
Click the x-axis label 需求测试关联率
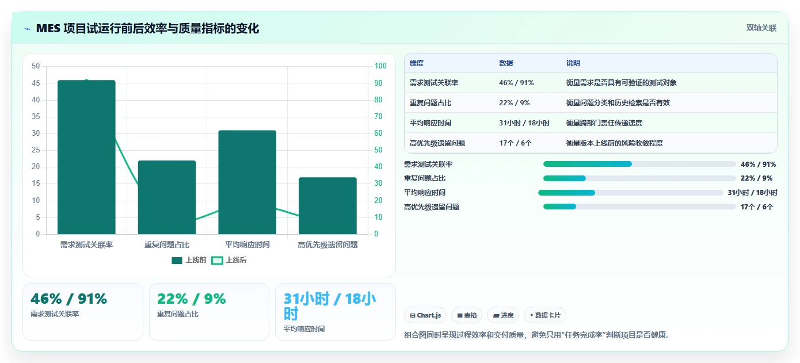point(86,245)
